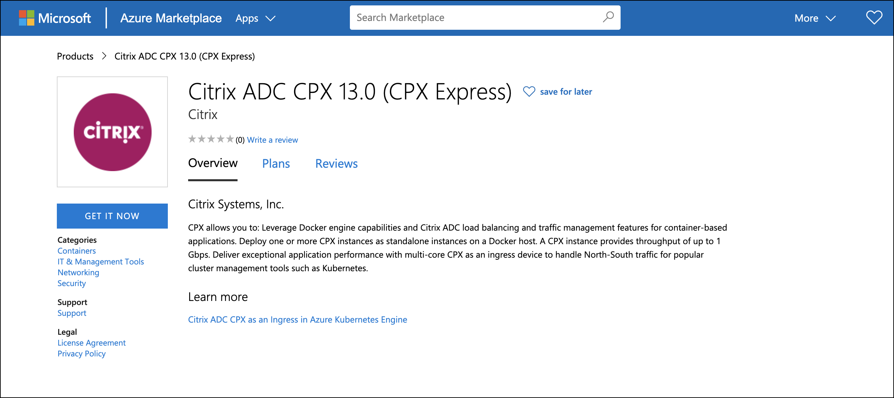Open the Privacy Policy link
894x398 pixels.
pos(82,354)
